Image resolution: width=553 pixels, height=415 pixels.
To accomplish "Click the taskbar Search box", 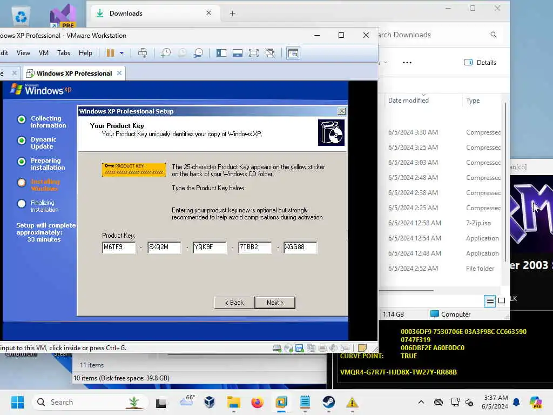I will 90,402.
